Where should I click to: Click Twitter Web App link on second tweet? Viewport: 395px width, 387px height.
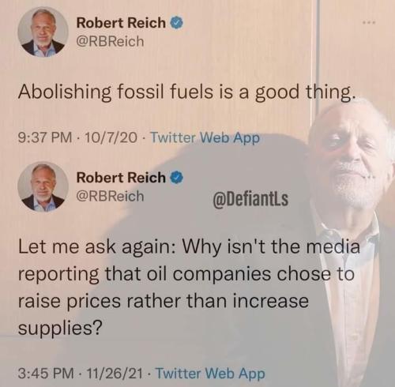click(x=210, y=373)
